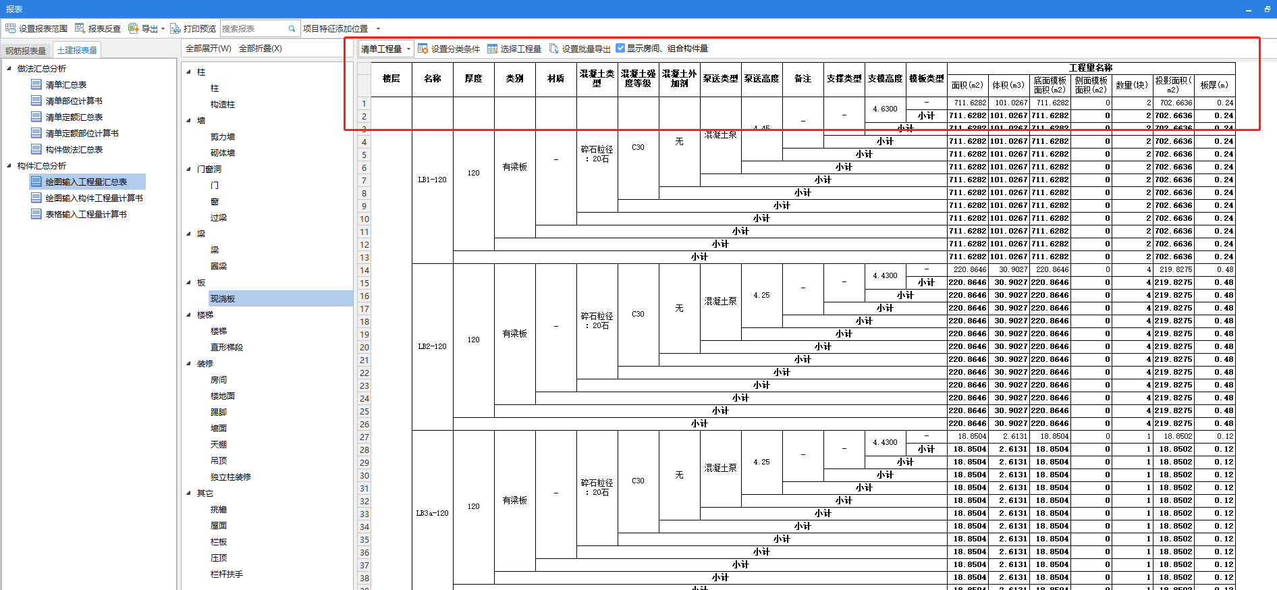Click the 选择工程量 label
Viewport: 1277px width, 590px height.
pyautogui.click(x=520, y=49)
